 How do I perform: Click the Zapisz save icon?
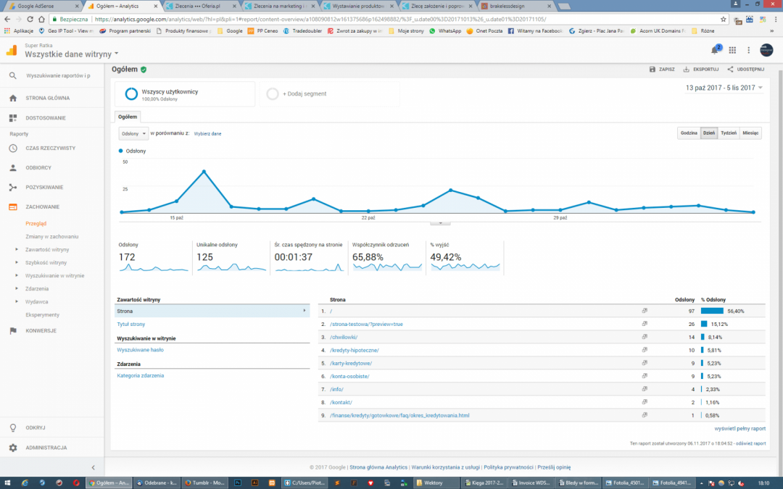652,70
